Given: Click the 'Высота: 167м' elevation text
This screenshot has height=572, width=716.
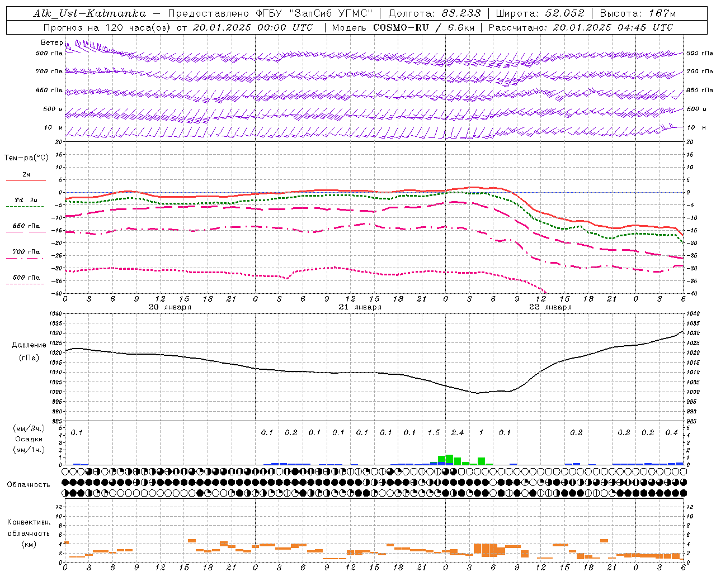Looking at the screenshot, I should coord(638,13).
